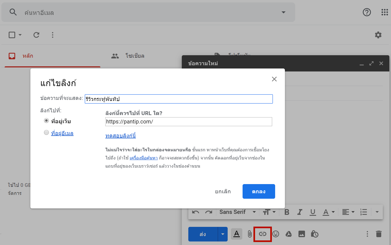391x245 pixels.
Task: Open Google apps grid icon
Action: click(384, 12)
